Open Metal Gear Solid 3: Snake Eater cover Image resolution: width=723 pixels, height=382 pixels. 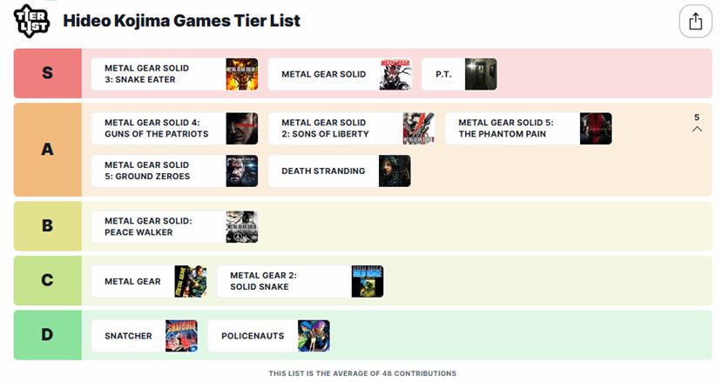[242, 74]
